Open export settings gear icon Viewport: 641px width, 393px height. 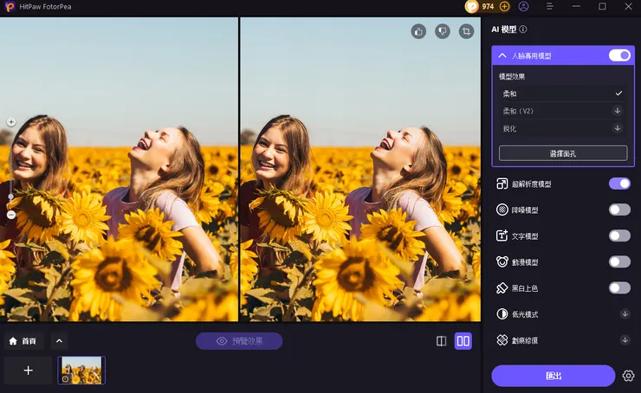click(629, 376)
